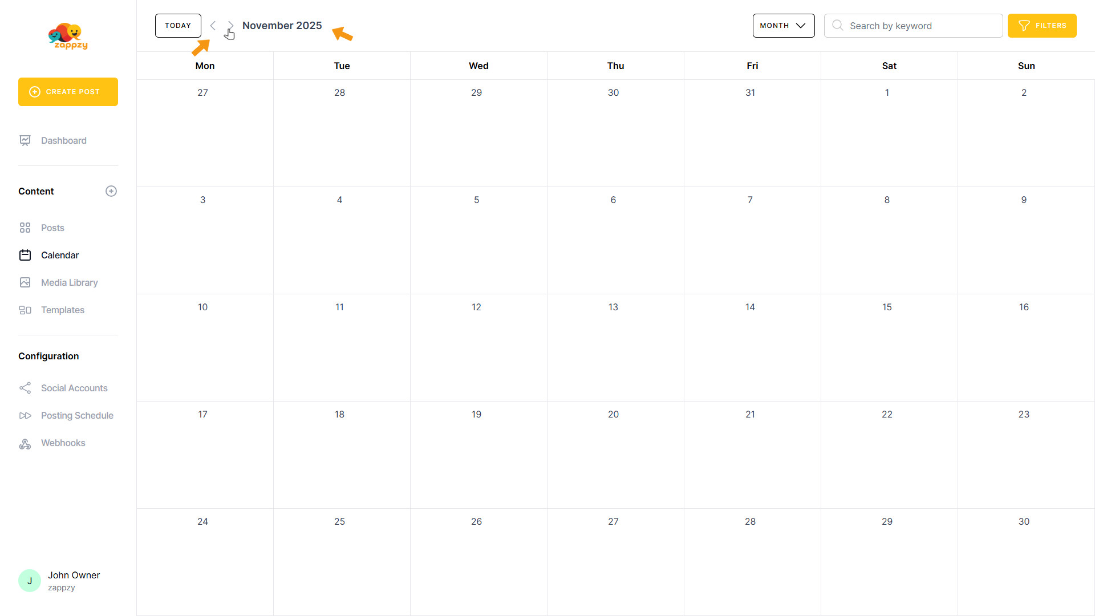This screenshot has width=1095, height=616.
Task: Click the Media Library image icon
Action: 25,282
